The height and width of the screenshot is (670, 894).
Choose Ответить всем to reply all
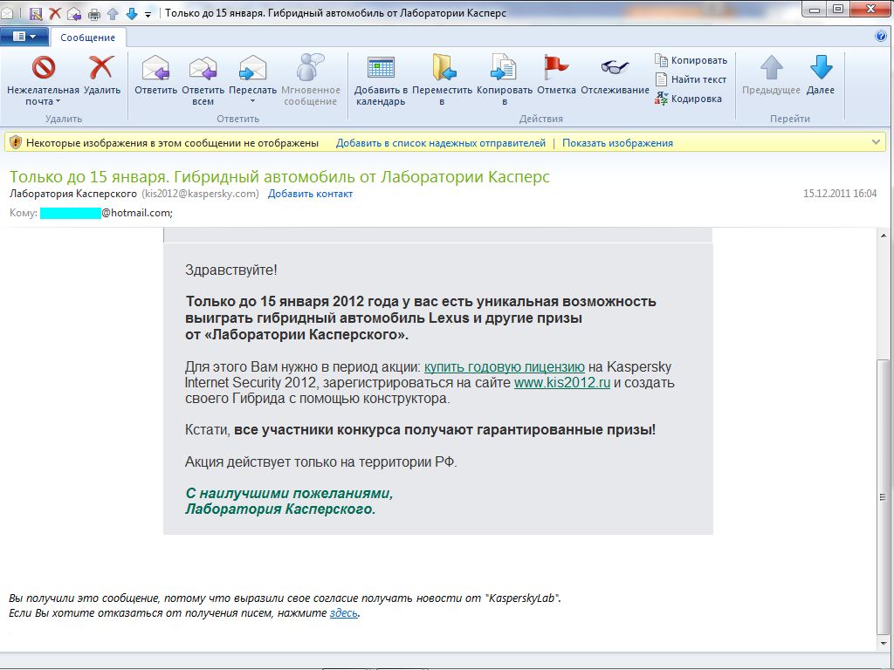(203, 79)
